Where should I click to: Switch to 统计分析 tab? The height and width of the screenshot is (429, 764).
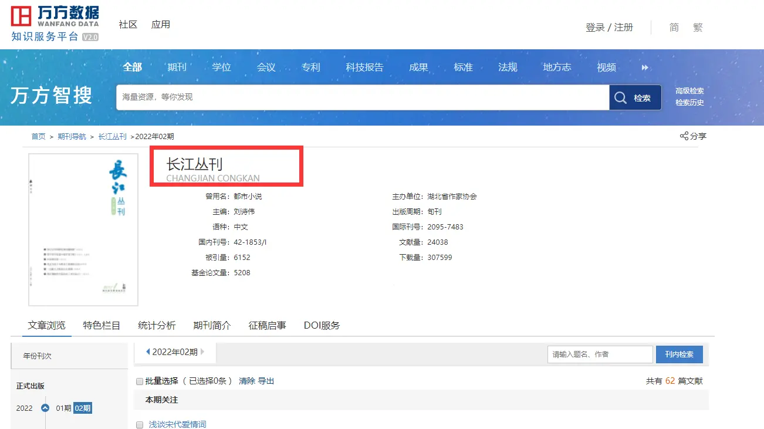(157, 325)
